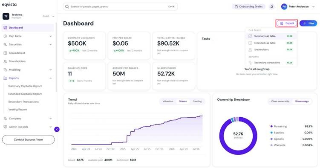Switch Trend chart to Funding
This screenshot has height=168, width=320.
point(197,101)
